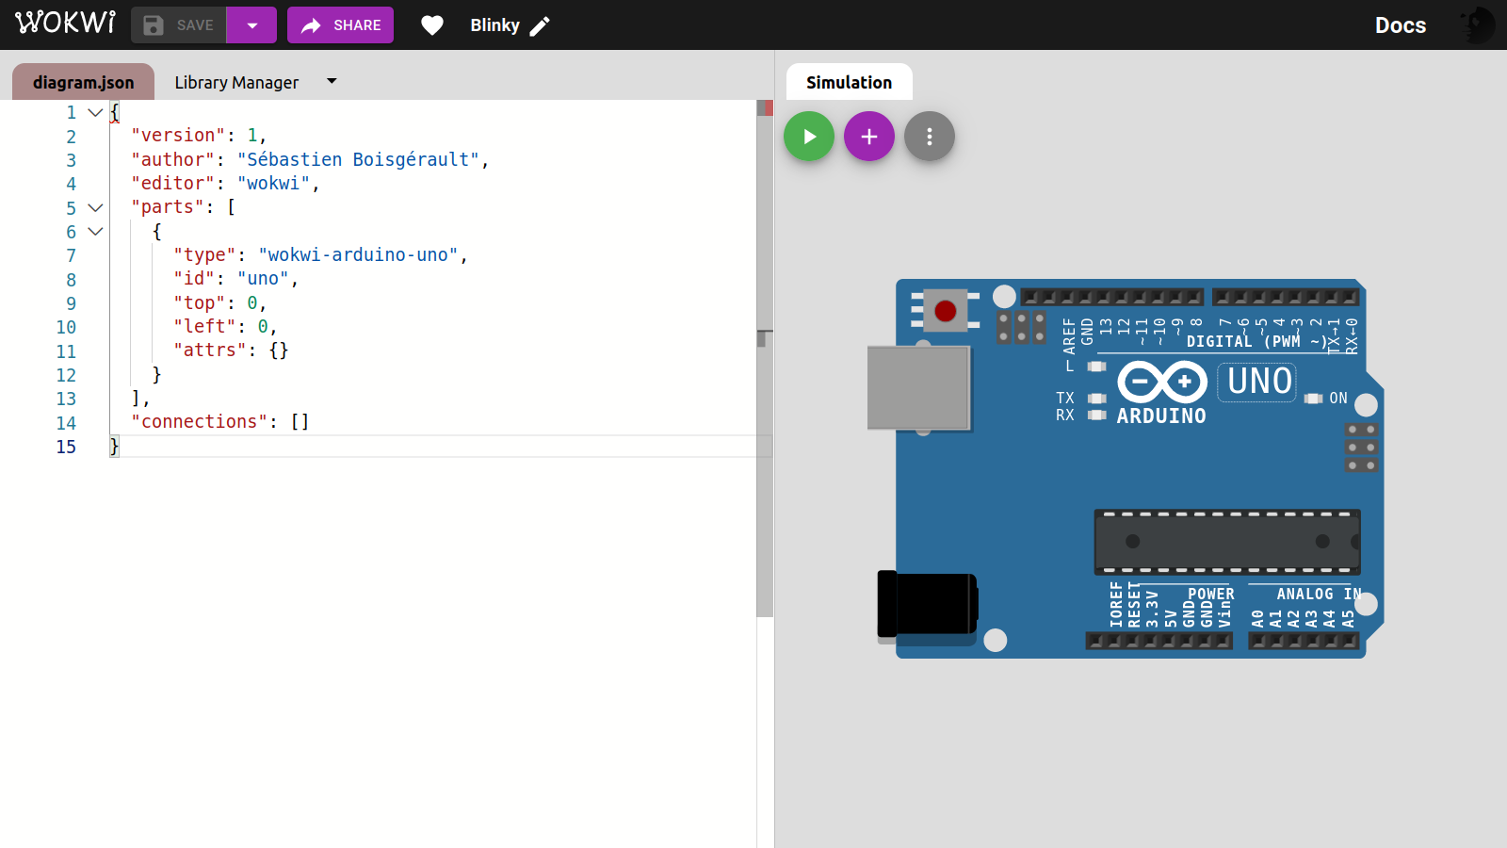Viewport: 1507px width, 848px height.
Task: Share the project using SHARE button
Action: click(340, 25)
